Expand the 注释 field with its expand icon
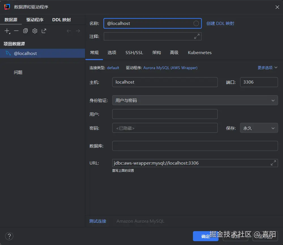 (x=197, y=36)
